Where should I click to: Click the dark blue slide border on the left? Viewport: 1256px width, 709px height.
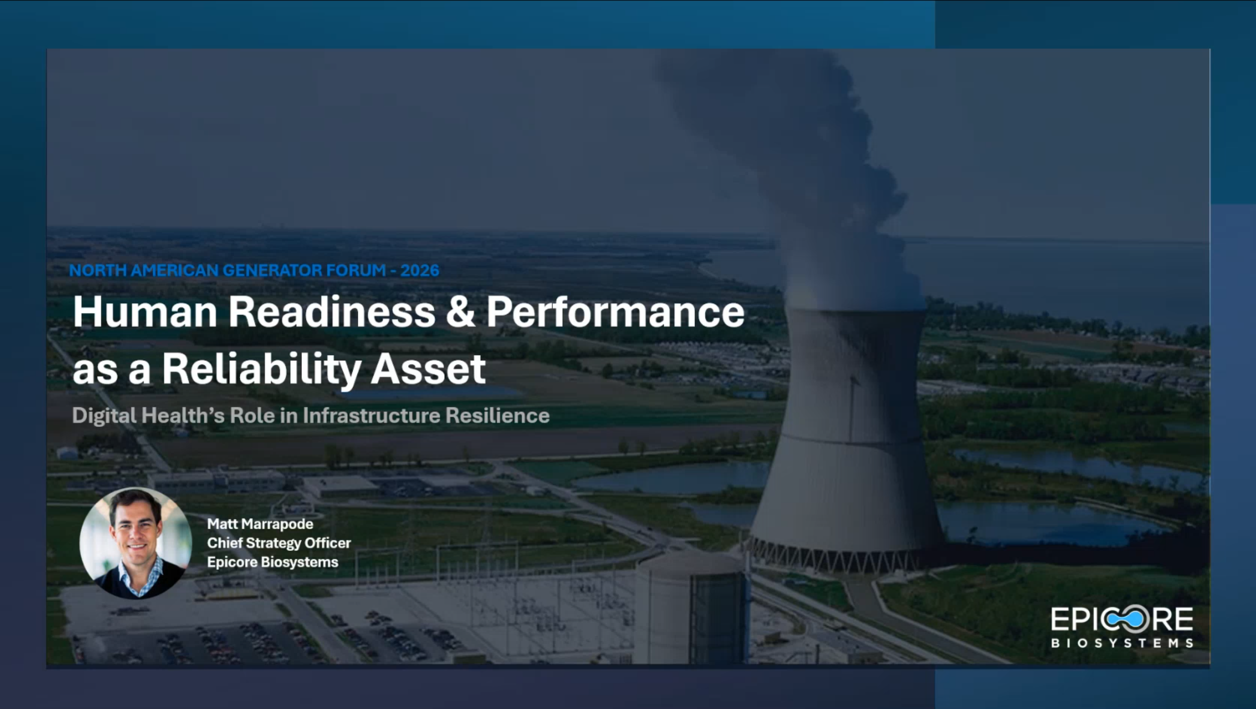click(23, 352)
